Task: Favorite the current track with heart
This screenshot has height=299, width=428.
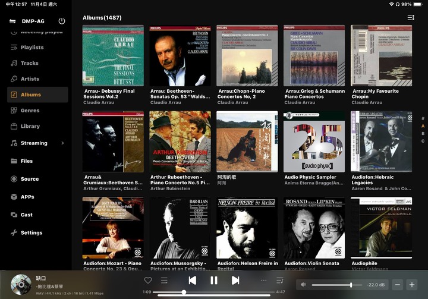Action: (148, 280)
